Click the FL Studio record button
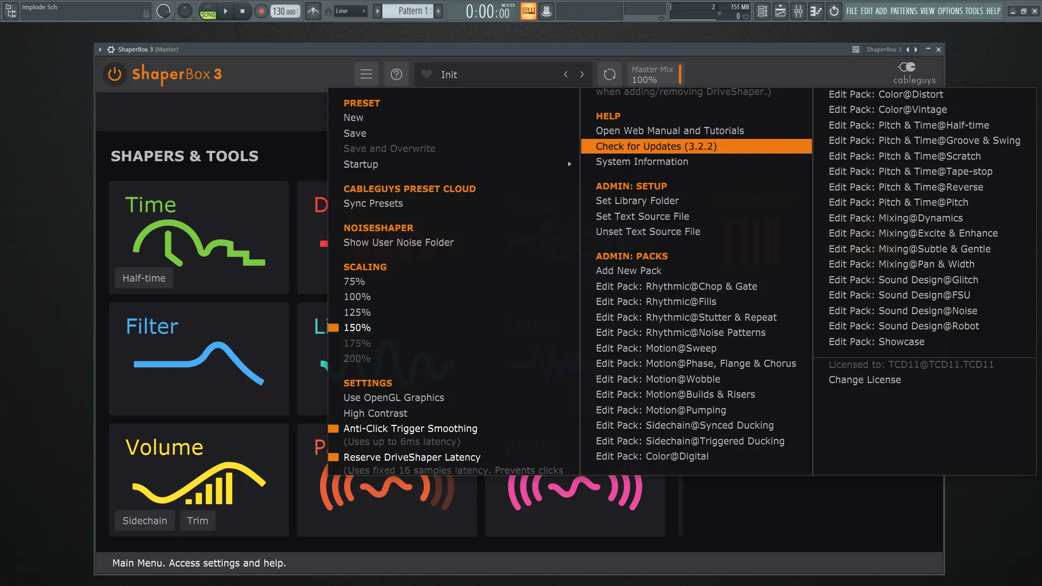 coord(261,11)
